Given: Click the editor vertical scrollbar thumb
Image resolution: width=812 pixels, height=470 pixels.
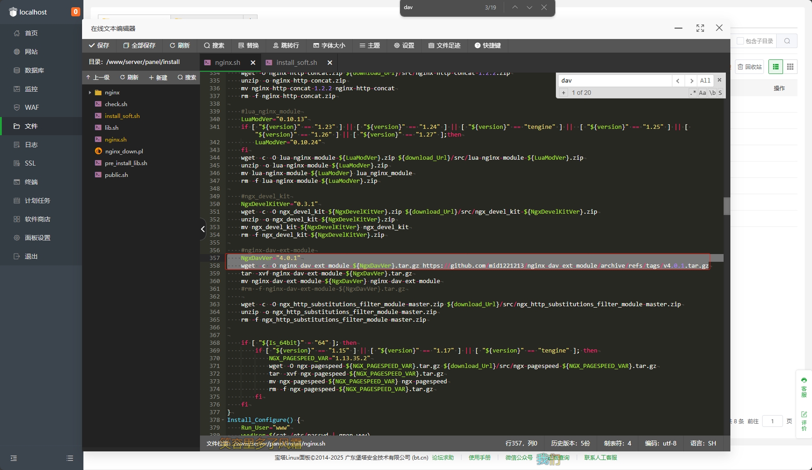Looking at the screenshot, I should tap(726, 206).
